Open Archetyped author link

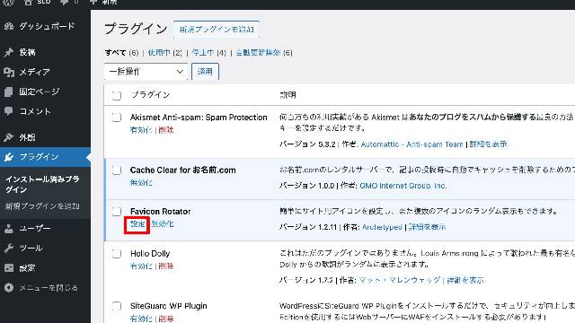382,227
